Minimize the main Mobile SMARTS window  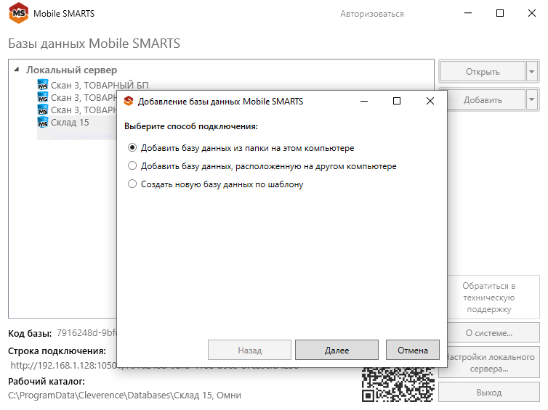coord(468,13)
